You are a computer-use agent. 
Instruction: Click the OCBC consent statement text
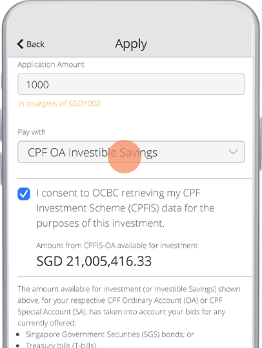126,208
